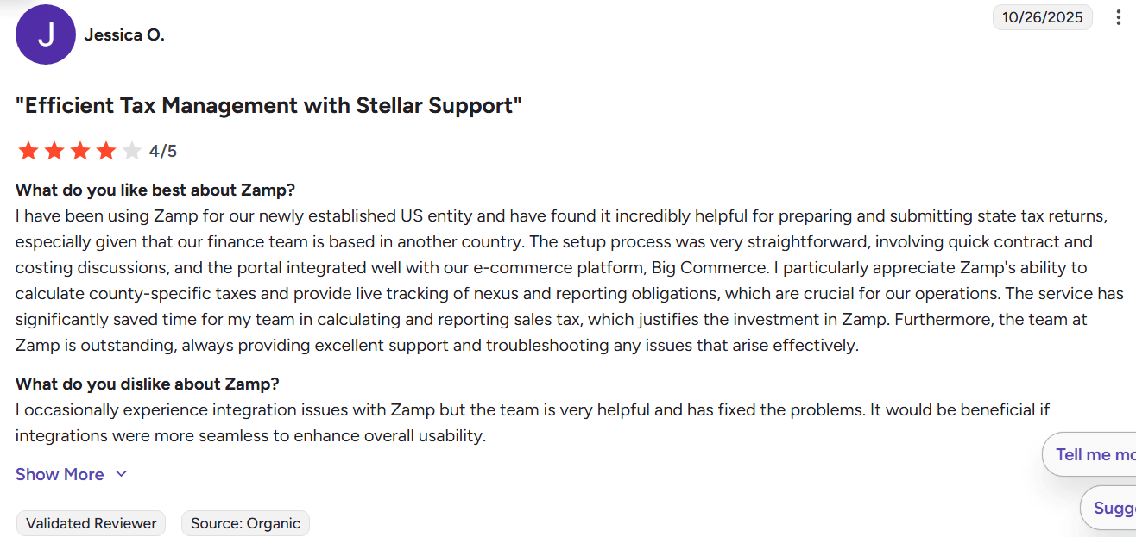Image resolution: width=1136 pixels, height=537 pixels.
Task: Select the review title heading
Action: pos(269,104)
